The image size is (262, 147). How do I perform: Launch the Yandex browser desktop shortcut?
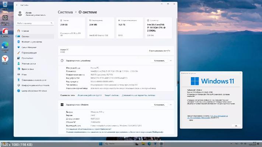pyautogui.click(x=5, y=60)
